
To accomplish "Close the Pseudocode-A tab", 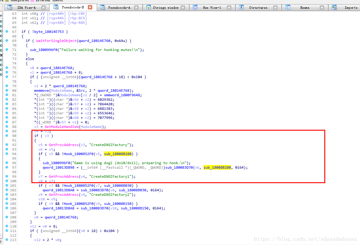I will coord(136,8).
